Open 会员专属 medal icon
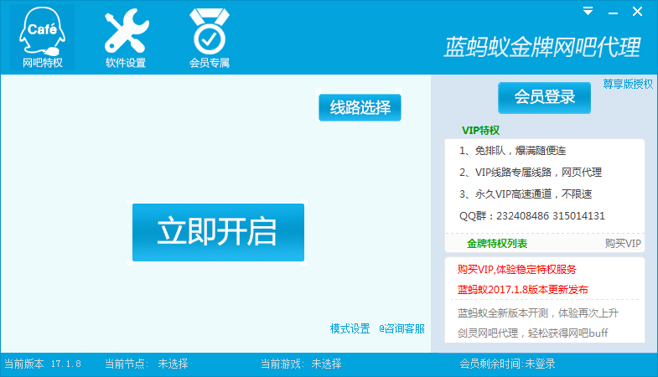The image size is (658, 377). [x=210, y=38]
